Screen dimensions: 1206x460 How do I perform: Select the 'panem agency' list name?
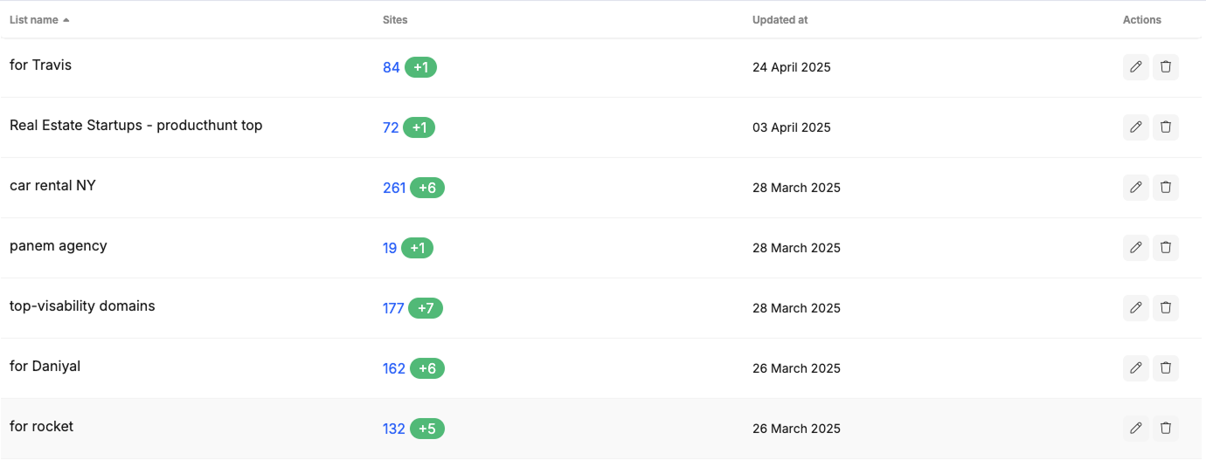pyautogui.click(x=59, y=246)
